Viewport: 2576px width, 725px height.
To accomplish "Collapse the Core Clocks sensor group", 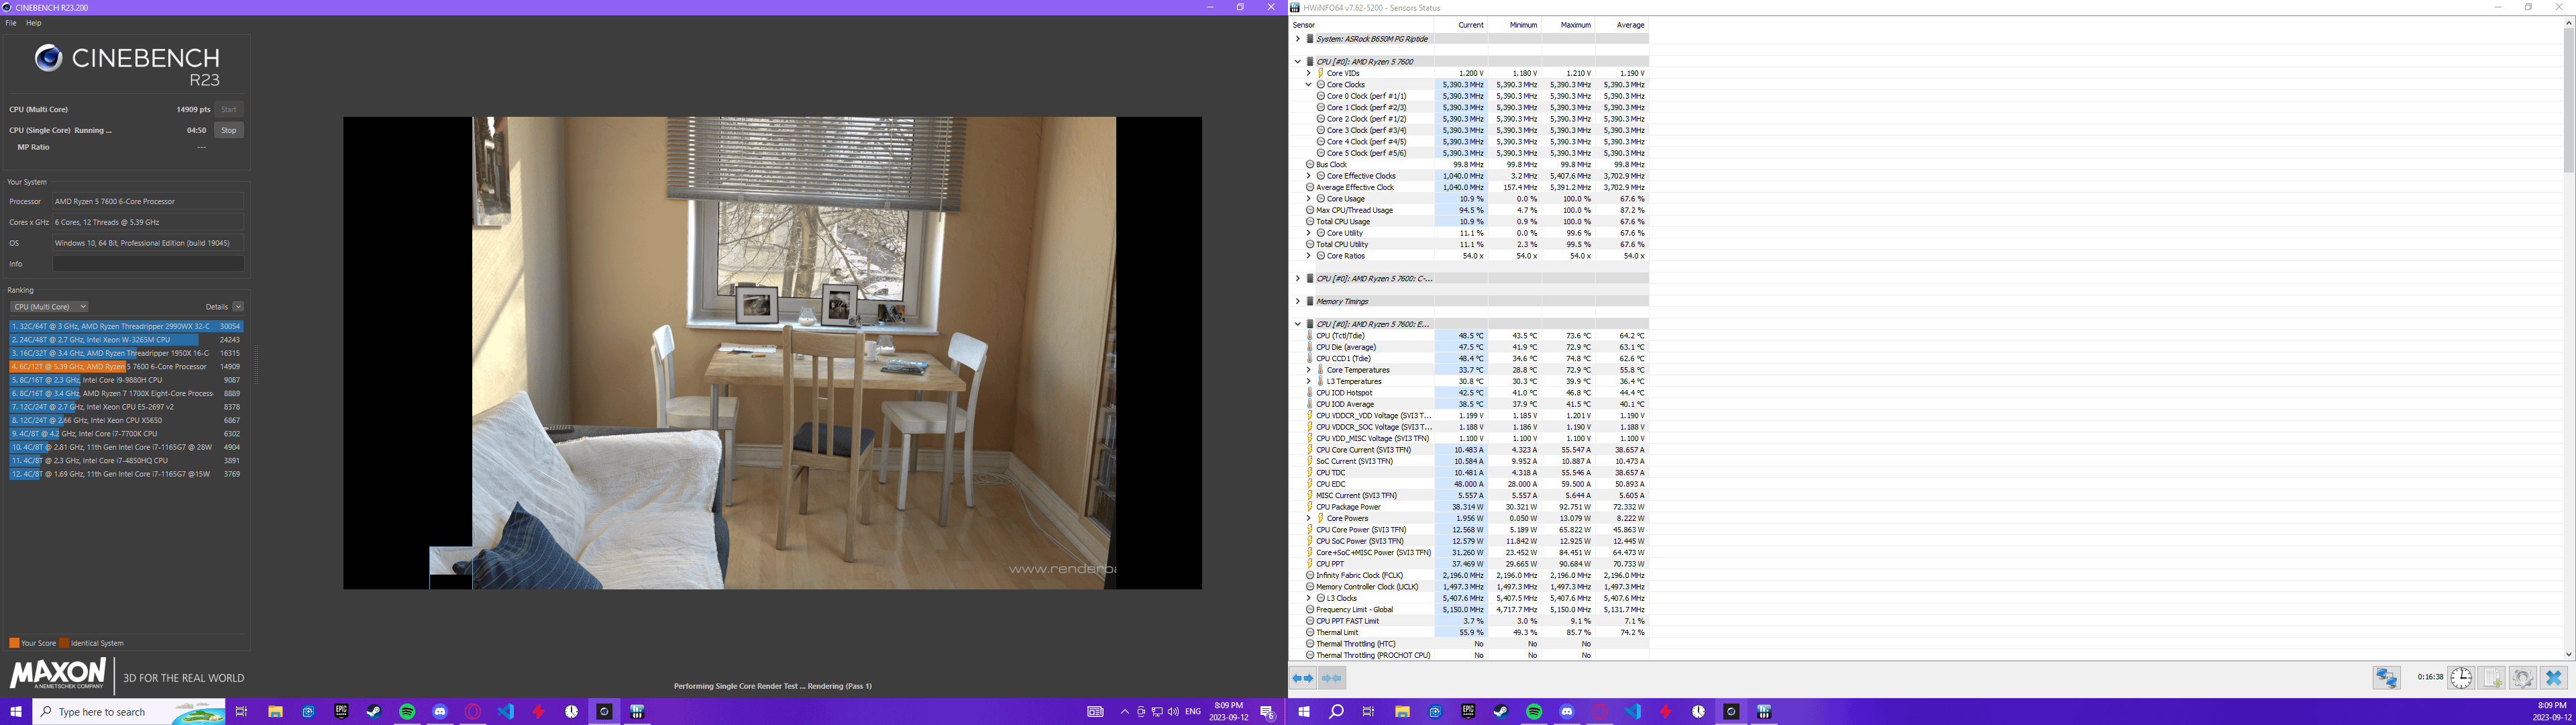I will pos(1308,85).
